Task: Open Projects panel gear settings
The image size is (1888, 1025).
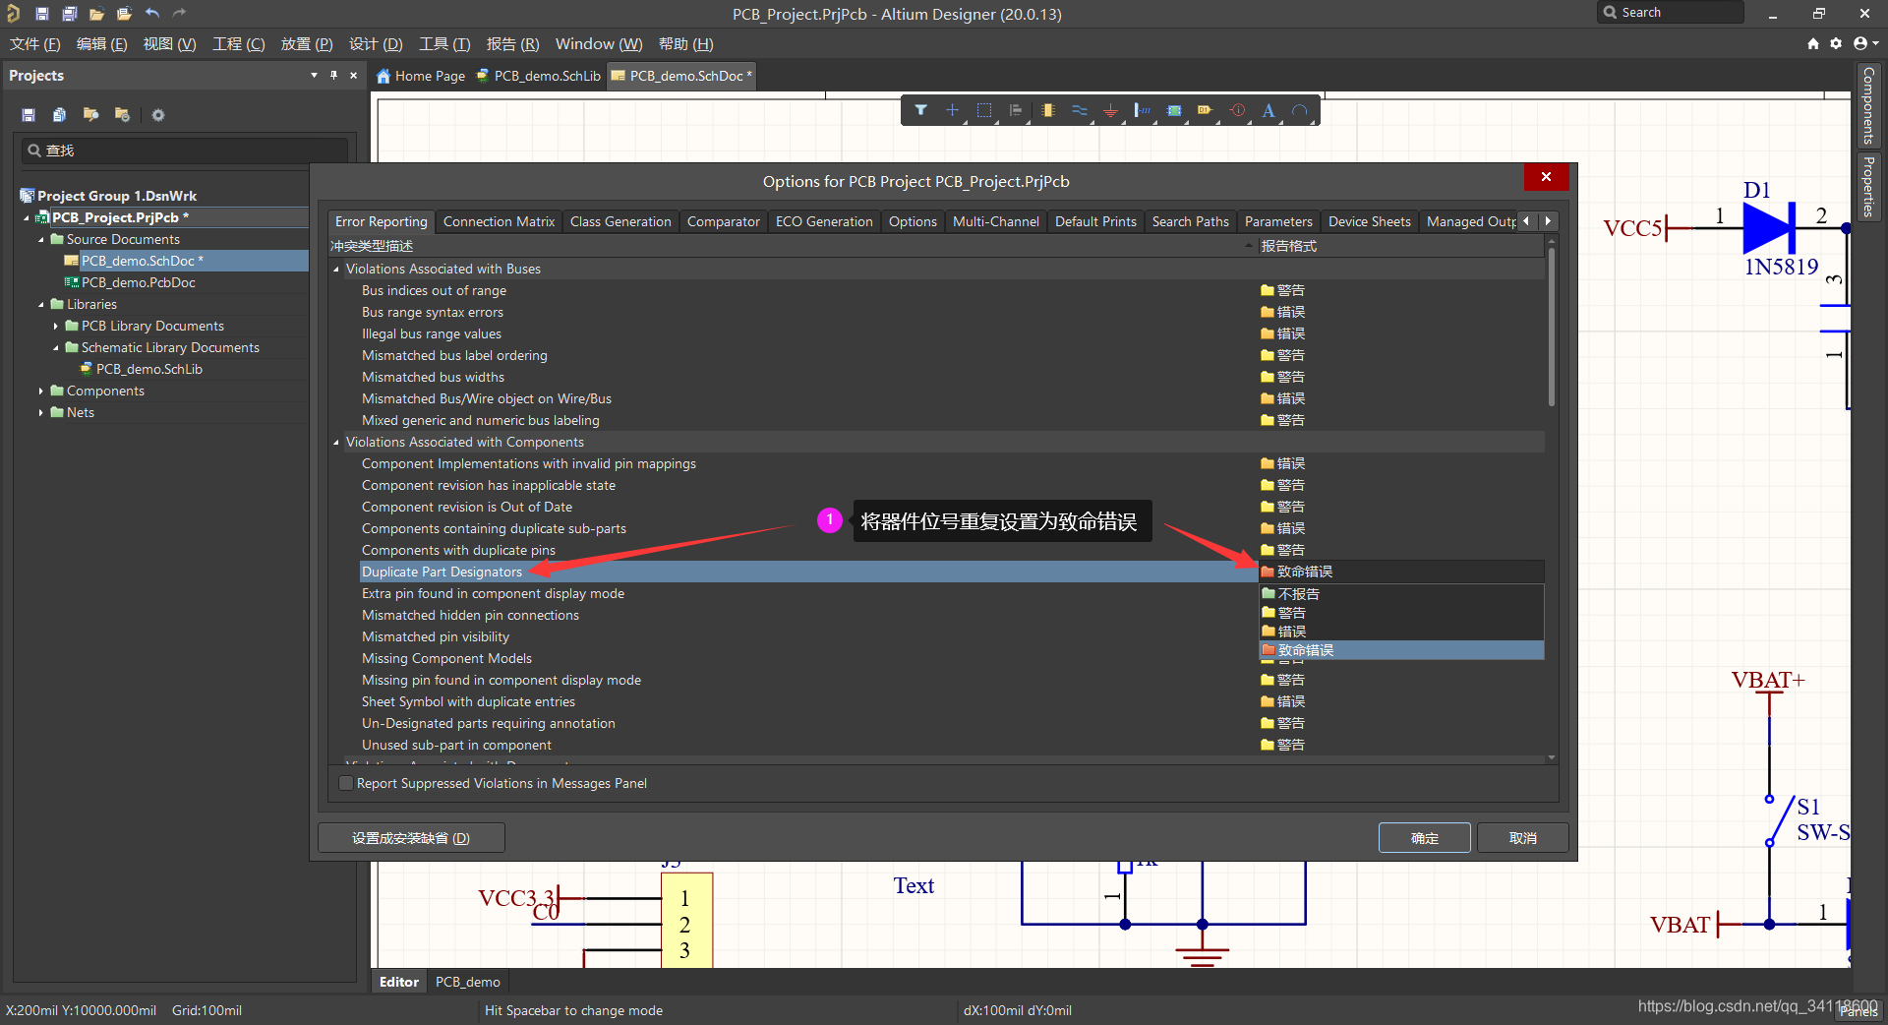Action: pyautogui.click(x=158, y=115)
